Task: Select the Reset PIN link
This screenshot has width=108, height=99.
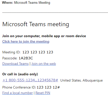Action: 43,93
